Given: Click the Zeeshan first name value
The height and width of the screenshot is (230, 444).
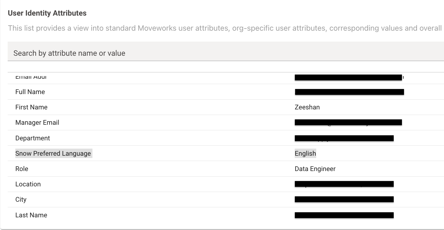Looking at the screenshot, I should pos(307,107).
